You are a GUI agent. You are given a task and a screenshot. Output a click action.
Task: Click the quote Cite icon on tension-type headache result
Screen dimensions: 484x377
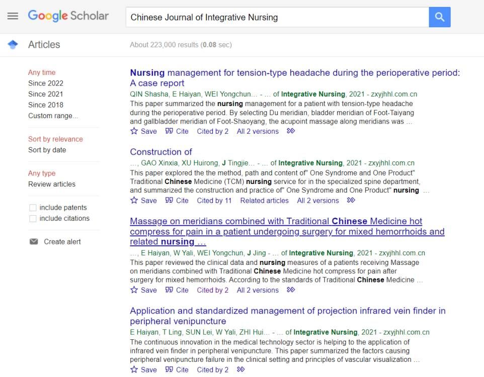(169, 131)
